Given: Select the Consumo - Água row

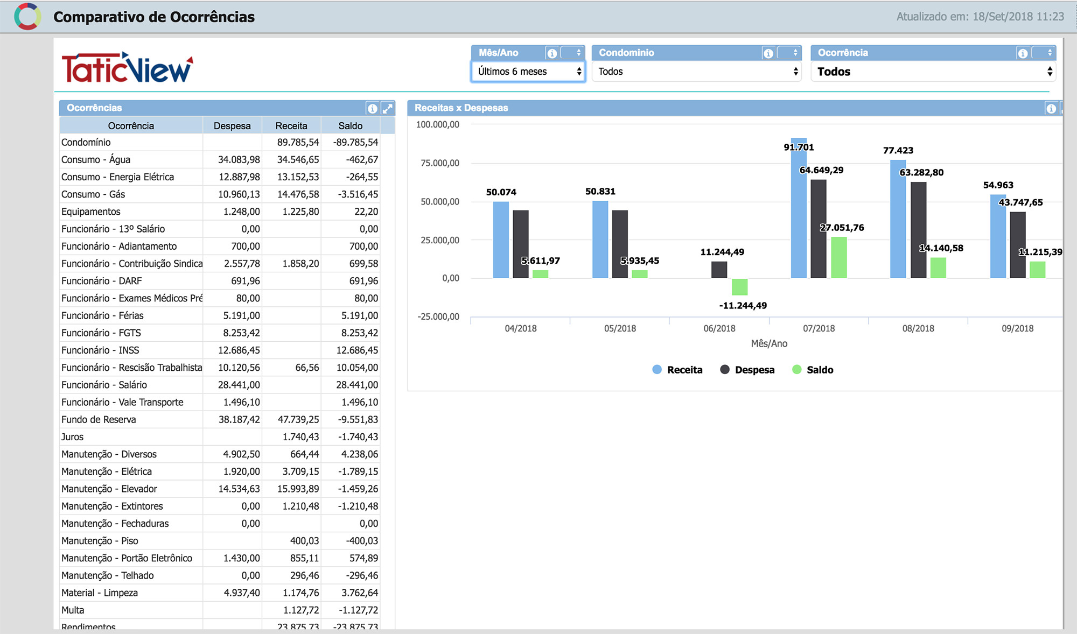Looking at the screenshot, I should click(220, 159).
